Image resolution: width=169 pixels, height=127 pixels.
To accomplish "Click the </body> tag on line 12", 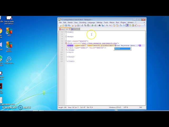I will [71, 57].
